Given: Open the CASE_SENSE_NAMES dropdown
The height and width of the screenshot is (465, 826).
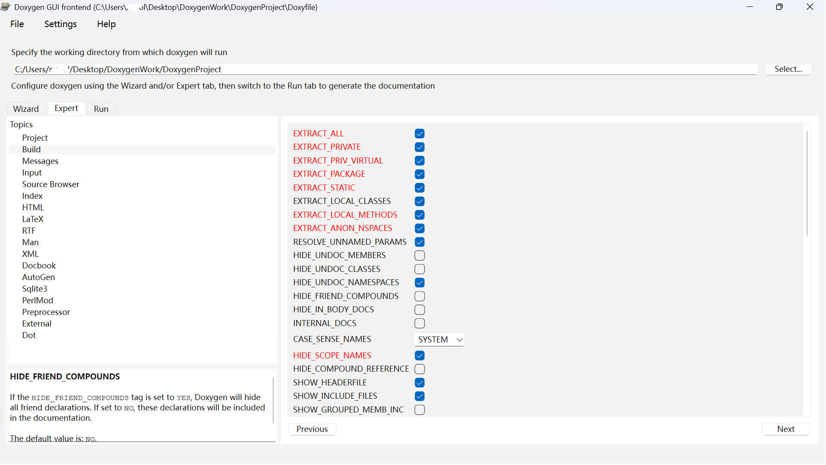Looking at the screenshot, I should tap(439, 339).
